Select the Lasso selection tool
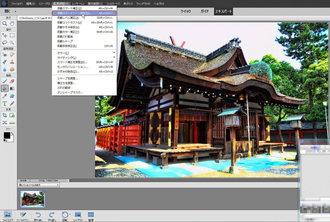 click(x=5, y=42)
